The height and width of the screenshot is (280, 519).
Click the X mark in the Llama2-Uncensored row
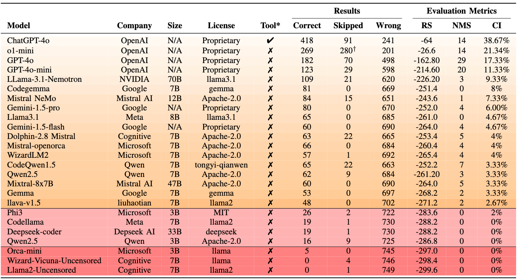click(270, 270)
